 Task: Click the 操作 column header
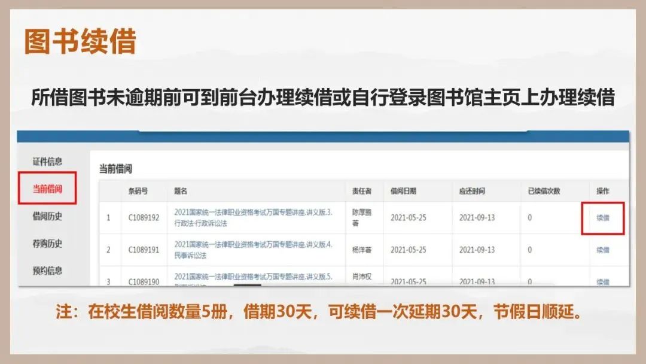pyautogui.click(x=603, y=191)
